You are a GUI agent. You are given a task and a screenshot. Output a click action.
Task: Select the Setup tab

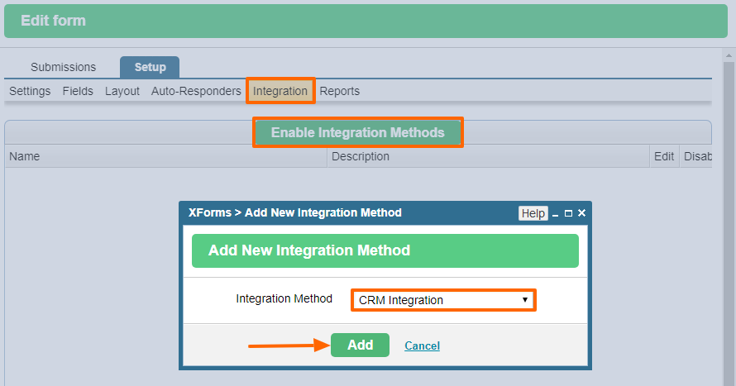click(x=150, y=67)
